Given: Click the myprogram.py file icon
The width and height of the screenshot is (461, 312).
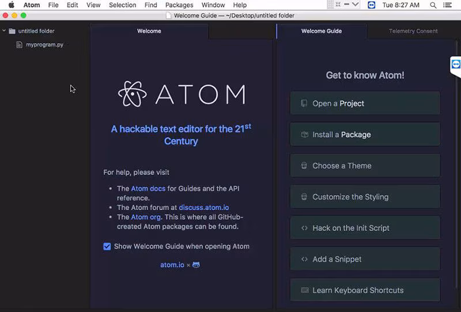Looking at the screenshot, I should (19, 45).
